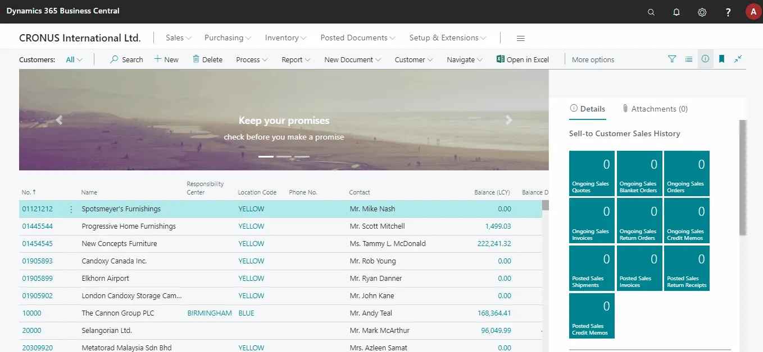Screen dimensions: 763x352
Task: Open customer number 10000
Action: click(31, 313)
